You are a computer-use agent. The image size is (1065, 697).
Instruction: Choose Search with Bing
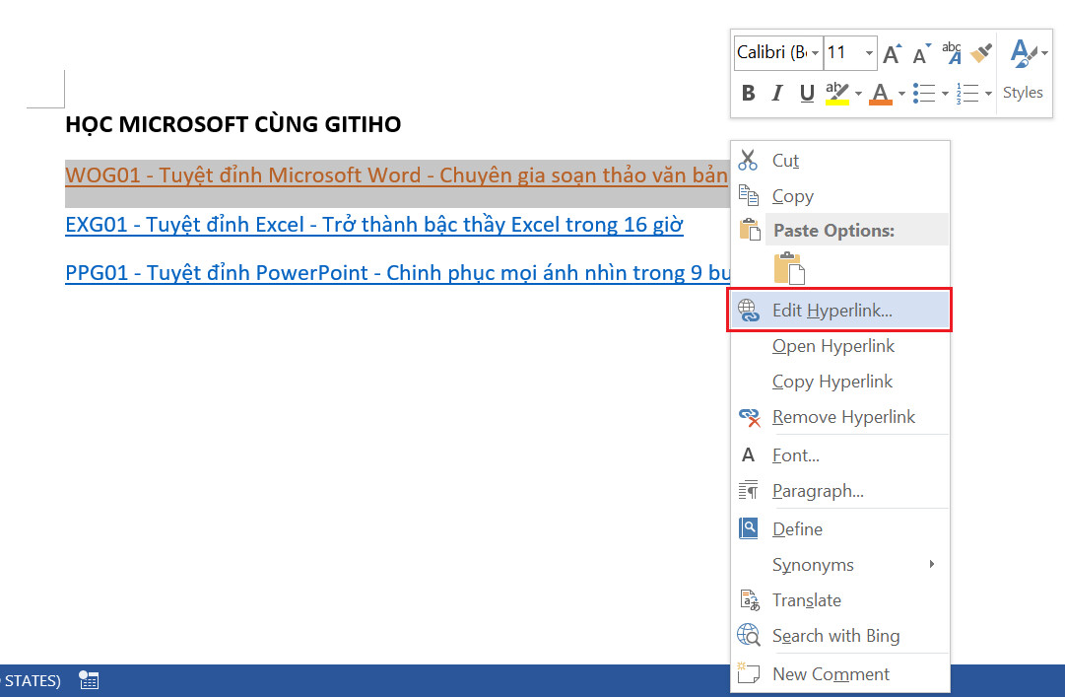point(840,635)
